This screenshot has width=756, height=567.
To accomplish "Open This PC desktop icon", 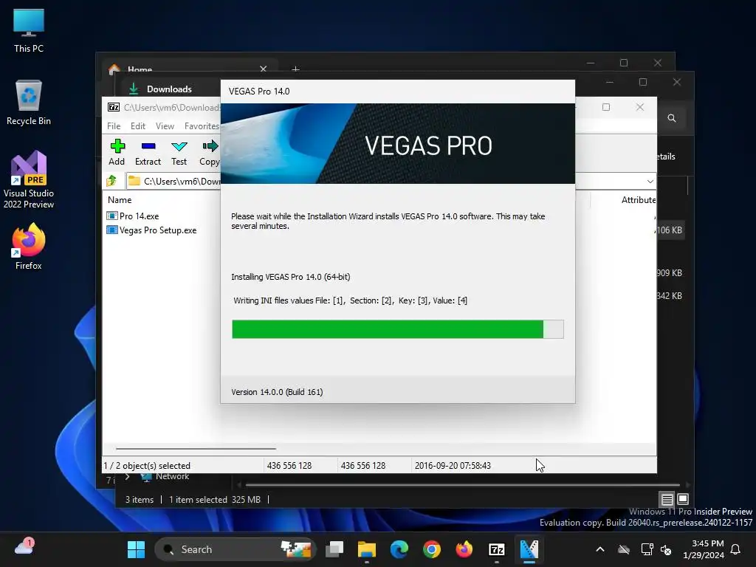I will point(29,31).
